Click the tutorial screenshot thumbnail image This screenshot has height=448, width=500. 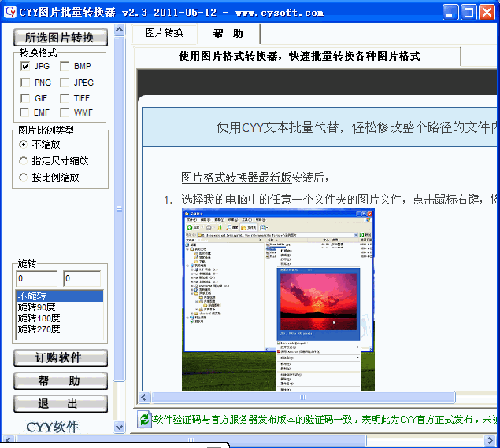pyautogui.click(x=278, y=299)
